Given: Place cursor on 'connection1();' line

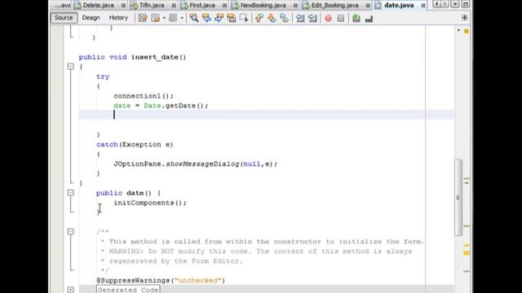Looking at the screenshot, I should pos(144,96).
